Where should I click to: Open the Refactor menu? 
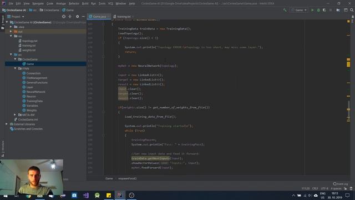(x=74, y=4)
